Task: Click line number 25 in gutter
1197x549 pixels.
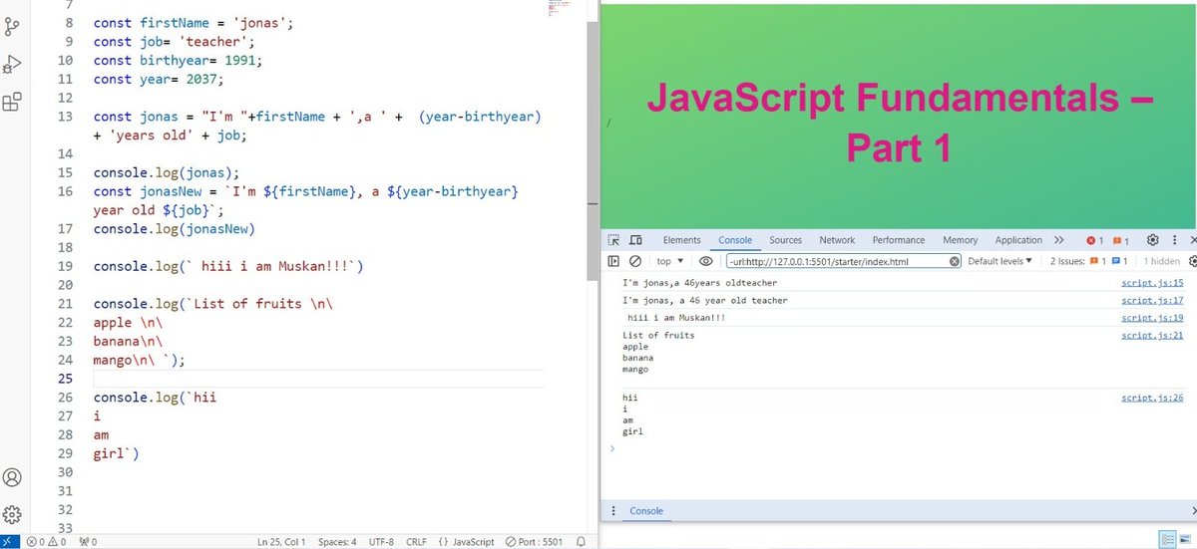Action: click(66, 379)
